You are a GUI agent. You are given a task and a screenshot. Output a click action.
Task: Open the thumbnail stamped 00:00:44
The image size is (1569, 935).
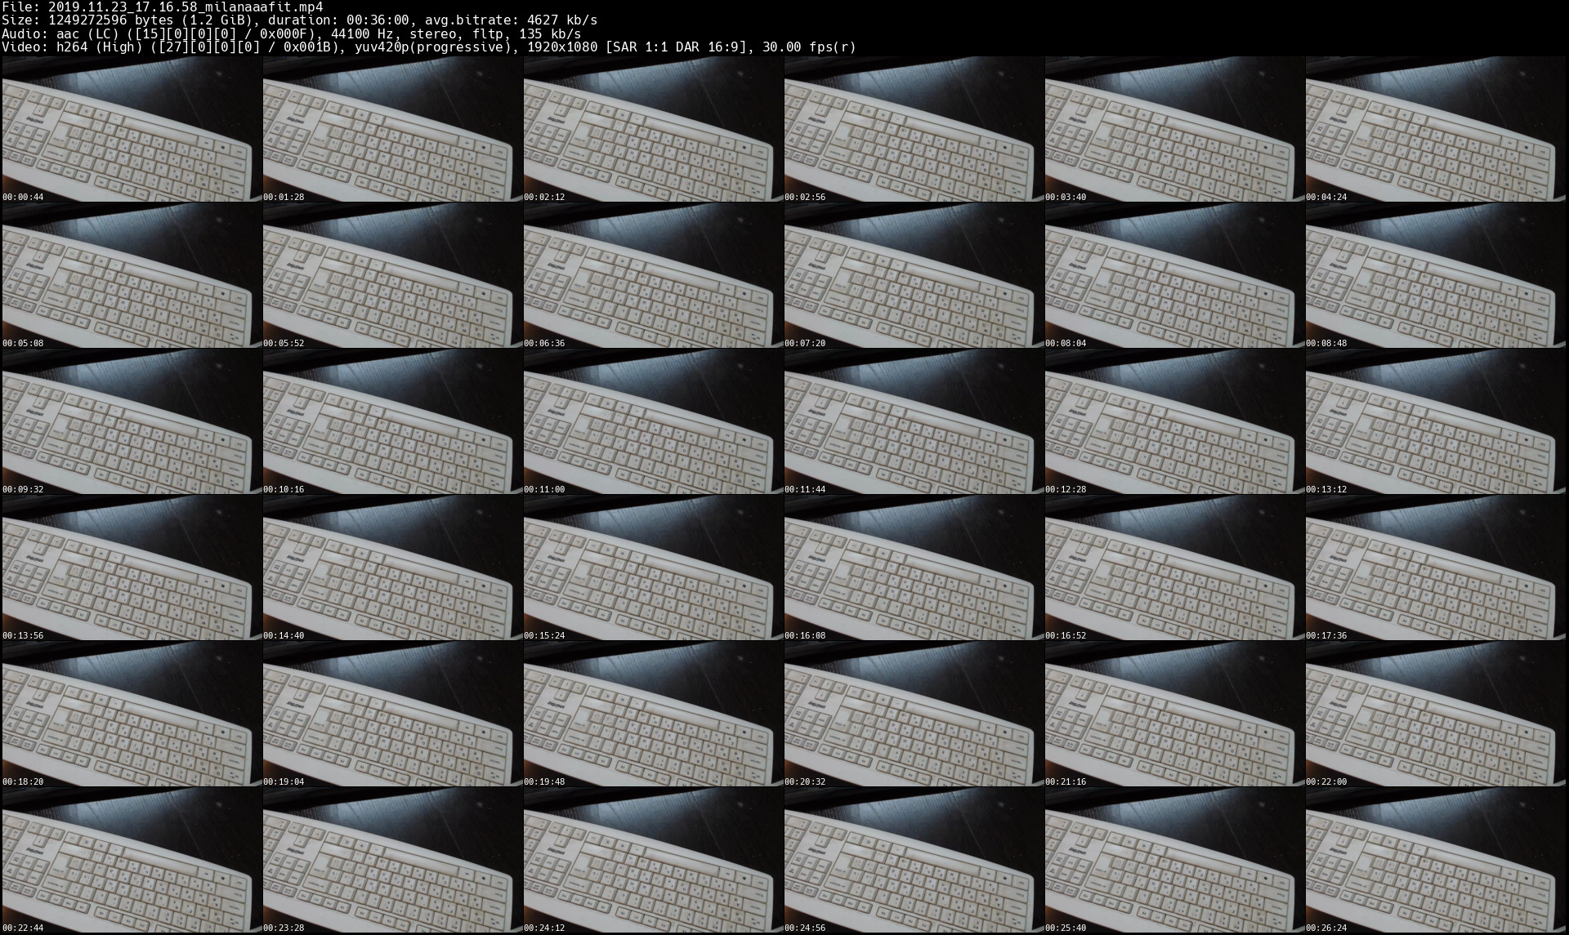pos(132,129)
